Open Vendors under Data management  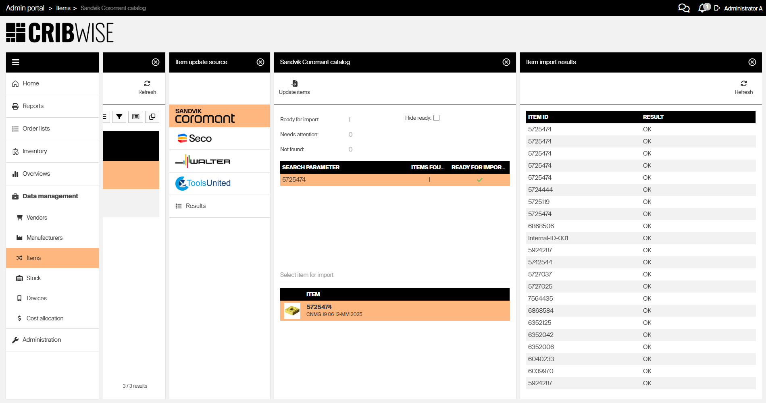click(x=52, y=218)
